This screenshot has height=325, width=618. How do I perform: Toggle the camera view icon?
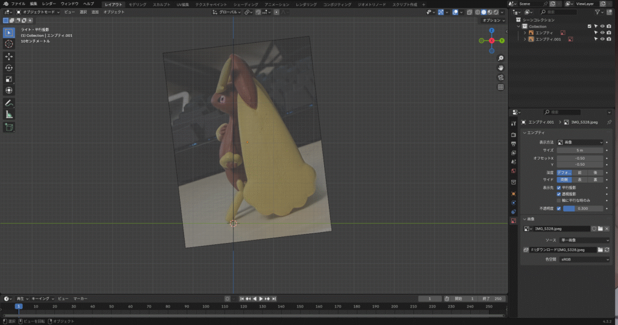click(x=500, y=78)
